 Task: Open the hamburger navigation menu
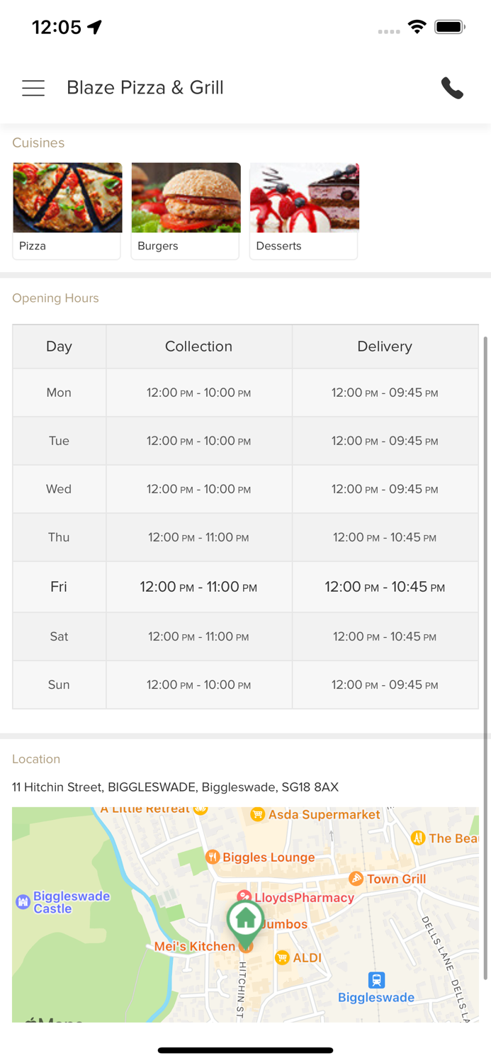point(33,88)
